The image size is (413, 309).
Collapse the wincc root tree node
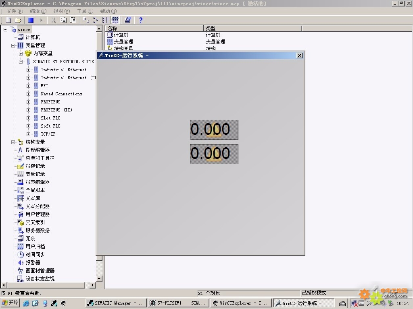pos(5,29)
